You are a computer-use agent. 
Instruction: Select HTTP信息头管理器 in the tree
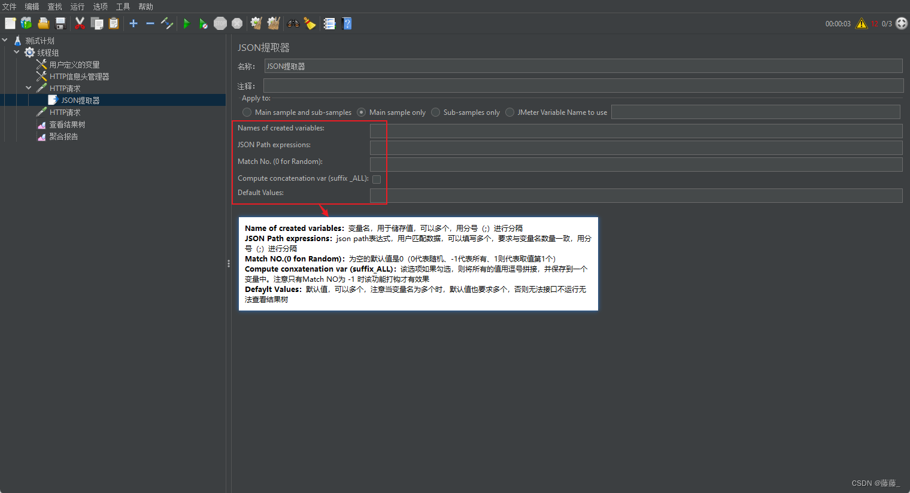pos(79,77)
